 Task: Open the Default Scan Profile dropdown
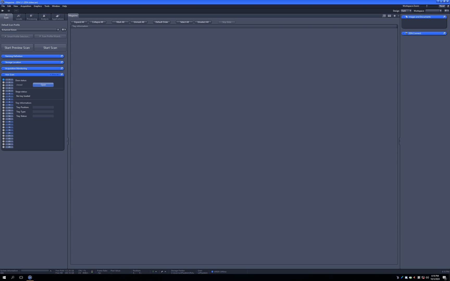pos(58,30)
